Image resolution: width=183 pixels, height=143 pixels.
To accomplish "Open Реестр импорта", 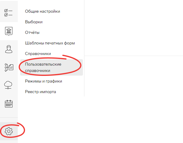I will 40,92.
